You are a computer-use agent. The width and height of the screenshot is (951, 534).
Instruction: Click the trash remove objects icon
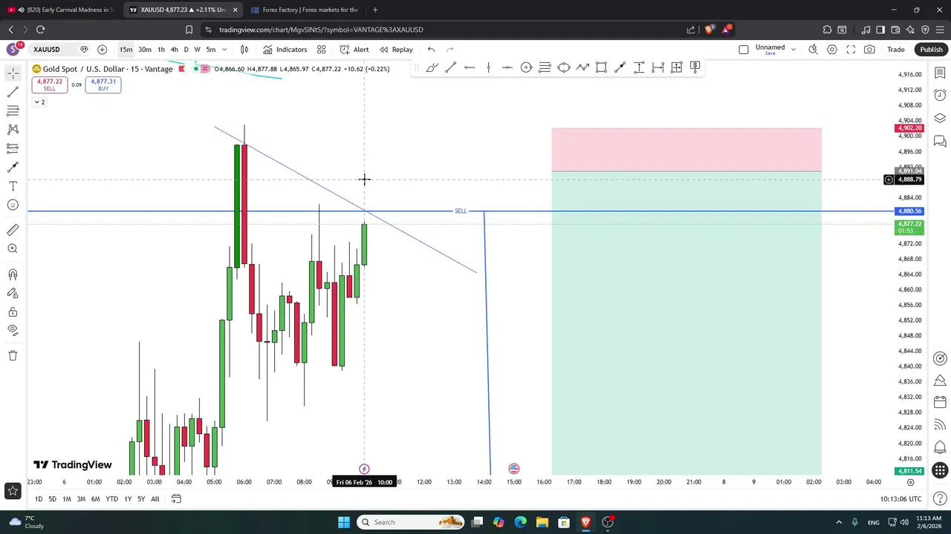tap(13, 355)
